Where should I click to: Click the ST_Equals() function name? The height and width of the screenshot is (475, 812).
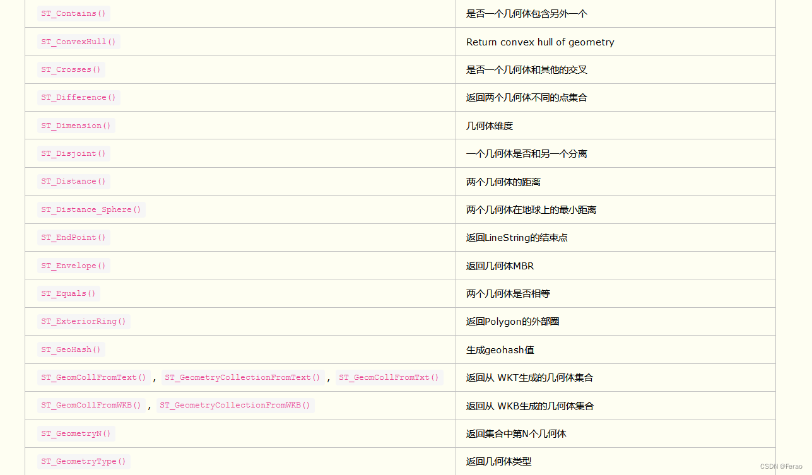click(x=69, y=293)
